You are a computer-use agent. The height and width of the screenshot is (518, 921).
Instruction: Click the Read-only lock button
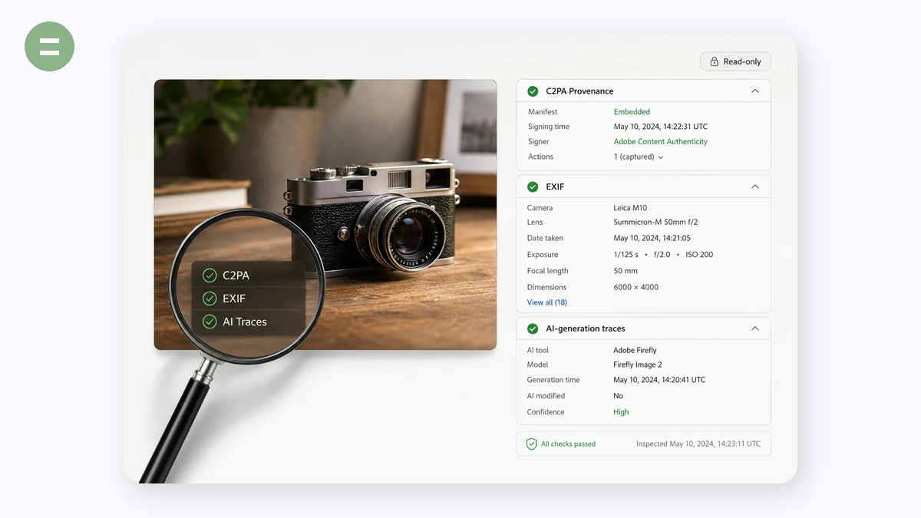click(x=735, y=61)
